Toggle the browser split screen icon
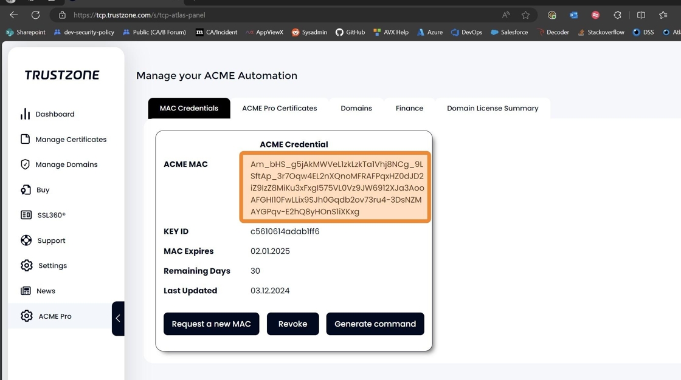 [x=641, y=15]
